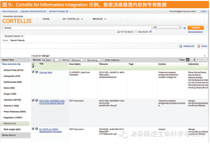This screenshot has height=144, width=210.
Task: Select the Index Search radio button
Action: pyautogui.click(x=136, y=32)
